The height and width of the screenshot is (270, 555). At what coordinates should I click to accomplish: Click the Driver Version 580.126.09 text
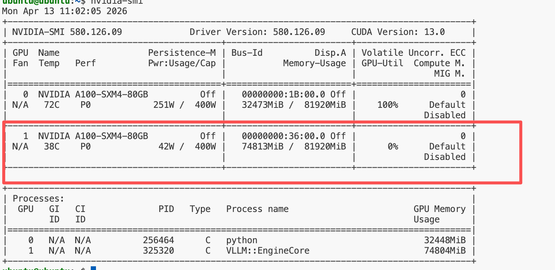pyautogui.click(x=257, y=32)
